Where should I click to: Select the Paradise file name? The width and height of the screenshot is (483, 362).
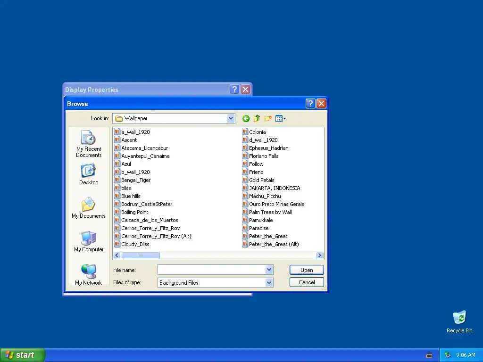point(259,228)
